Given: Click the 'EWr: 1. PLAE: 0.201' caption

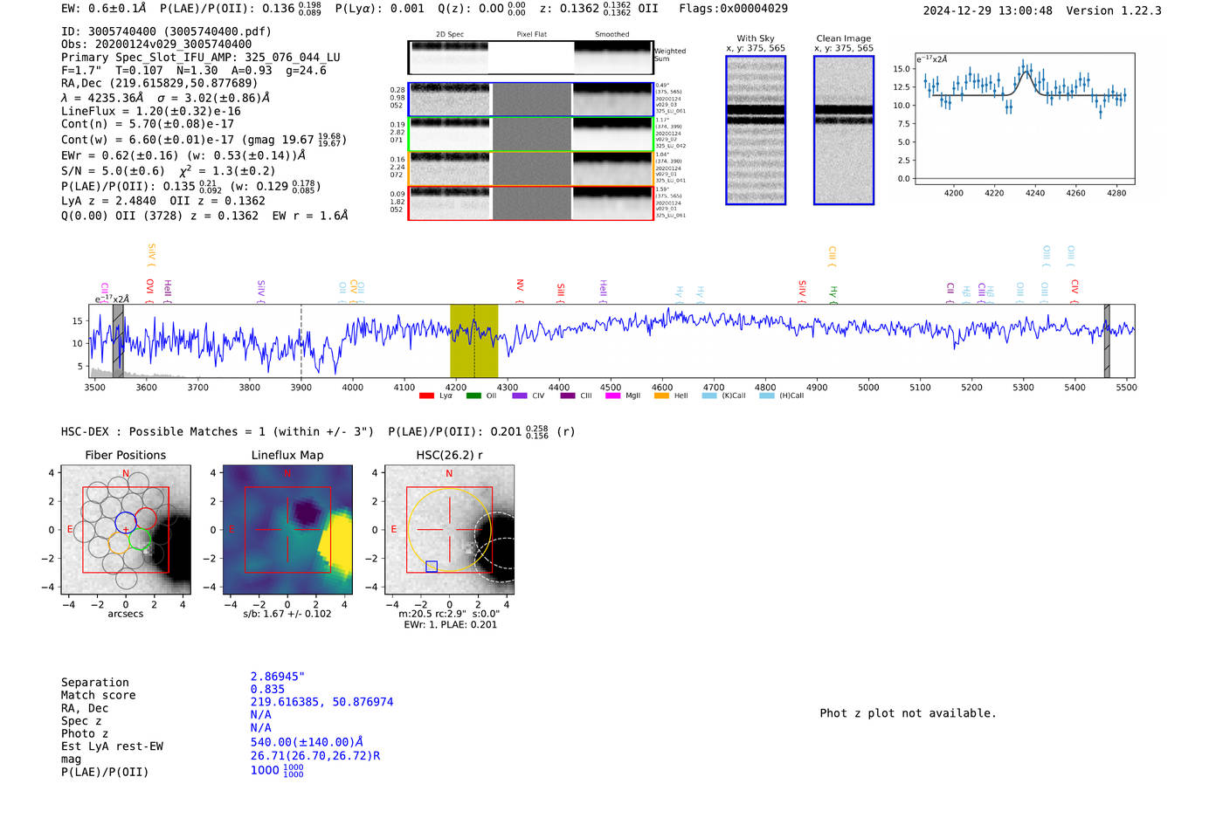Looking at the screenshot, I should pyautogui.click(x=450, y=625).
